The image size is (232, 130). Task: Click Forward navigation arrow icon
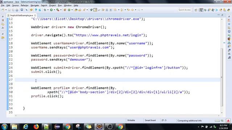139,10
